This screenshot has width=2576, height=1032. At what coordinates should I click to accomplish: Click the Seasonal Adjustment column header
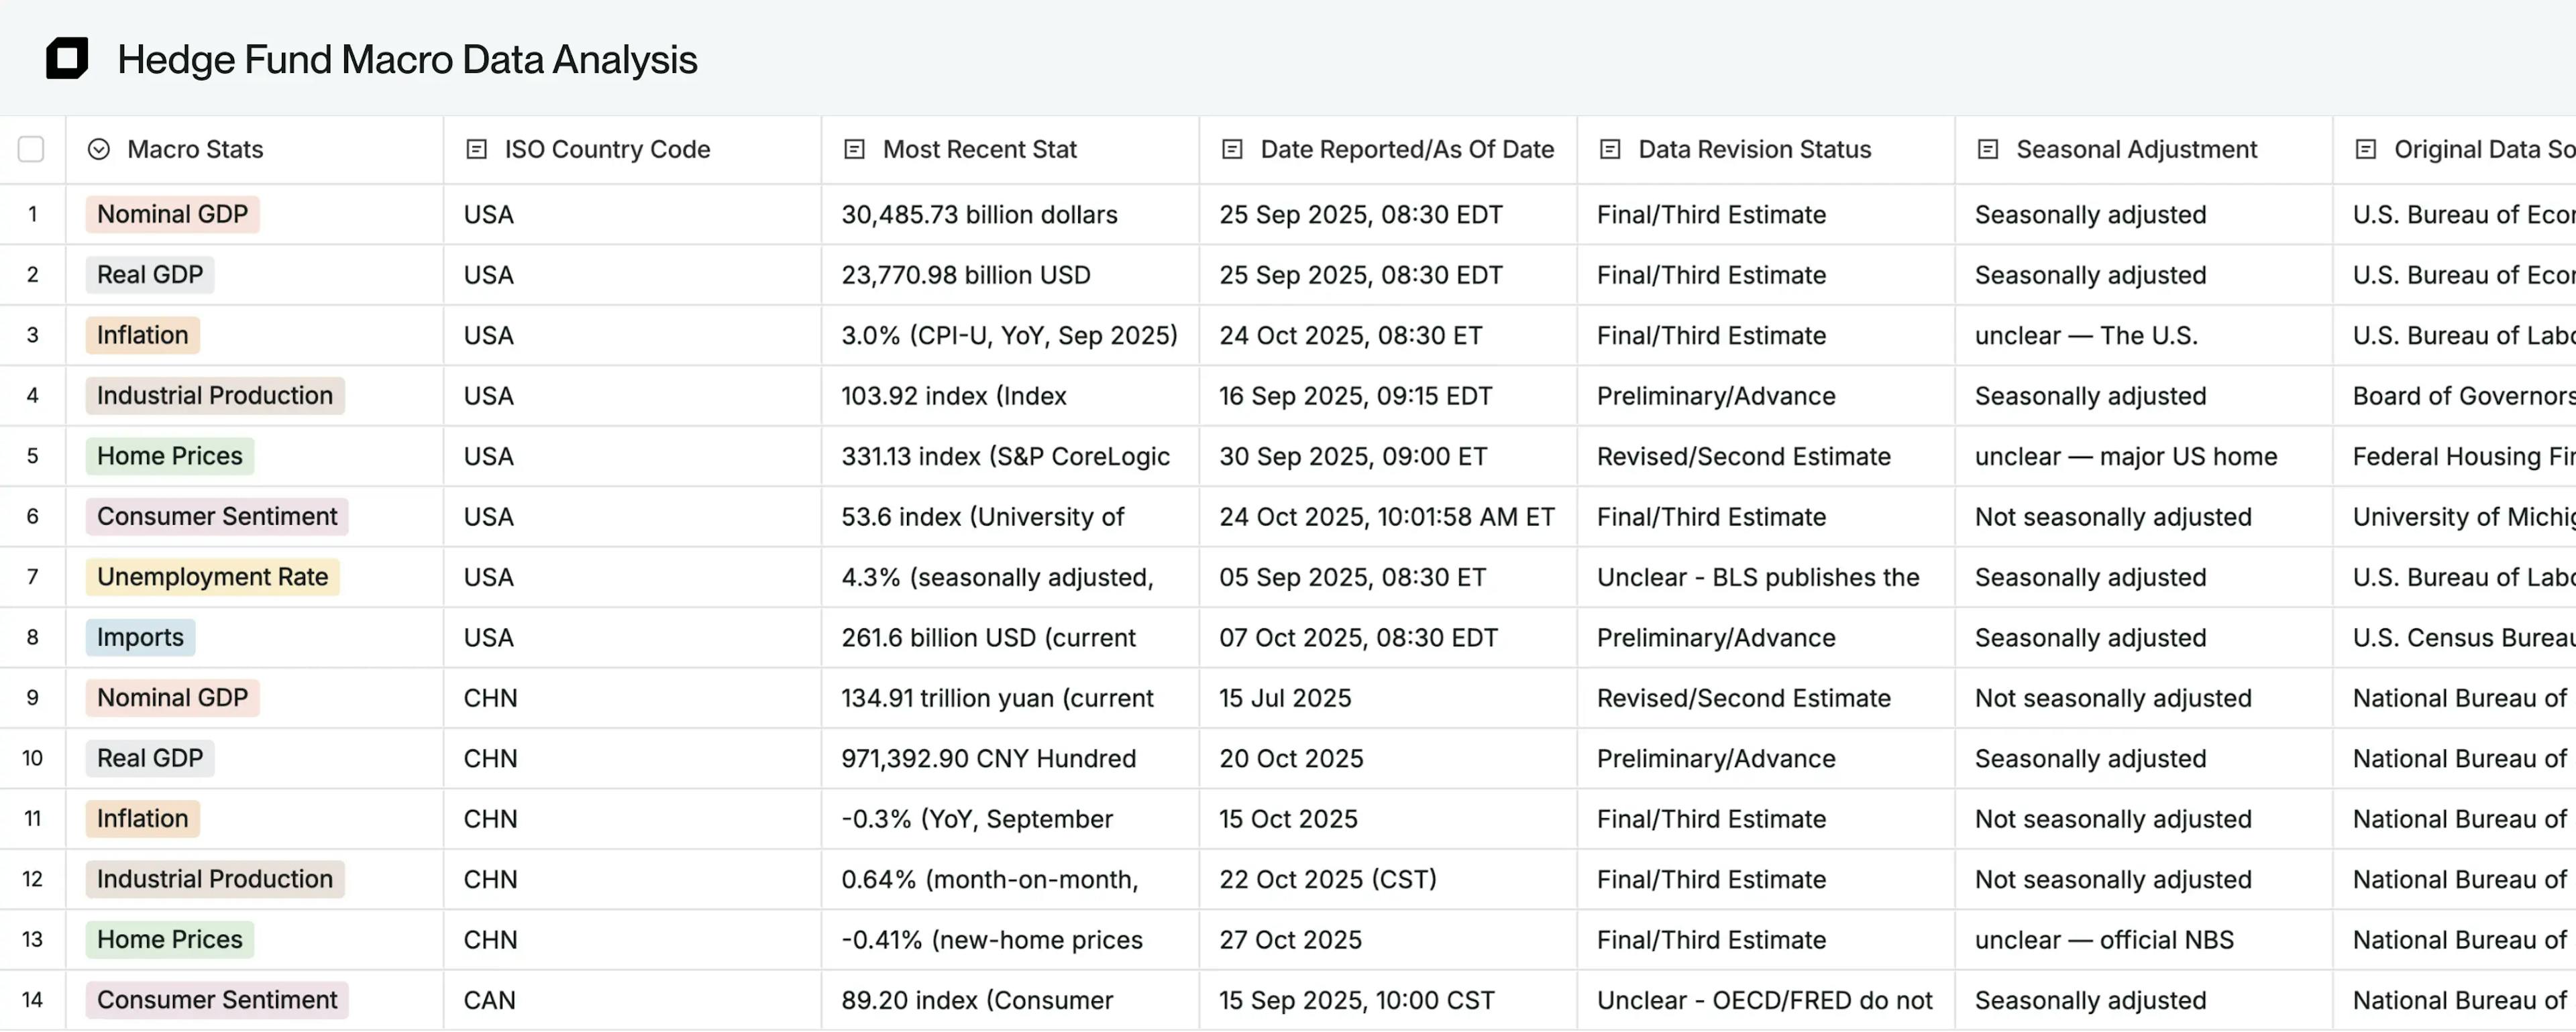pyautogui.click(x=2136, y=149)
